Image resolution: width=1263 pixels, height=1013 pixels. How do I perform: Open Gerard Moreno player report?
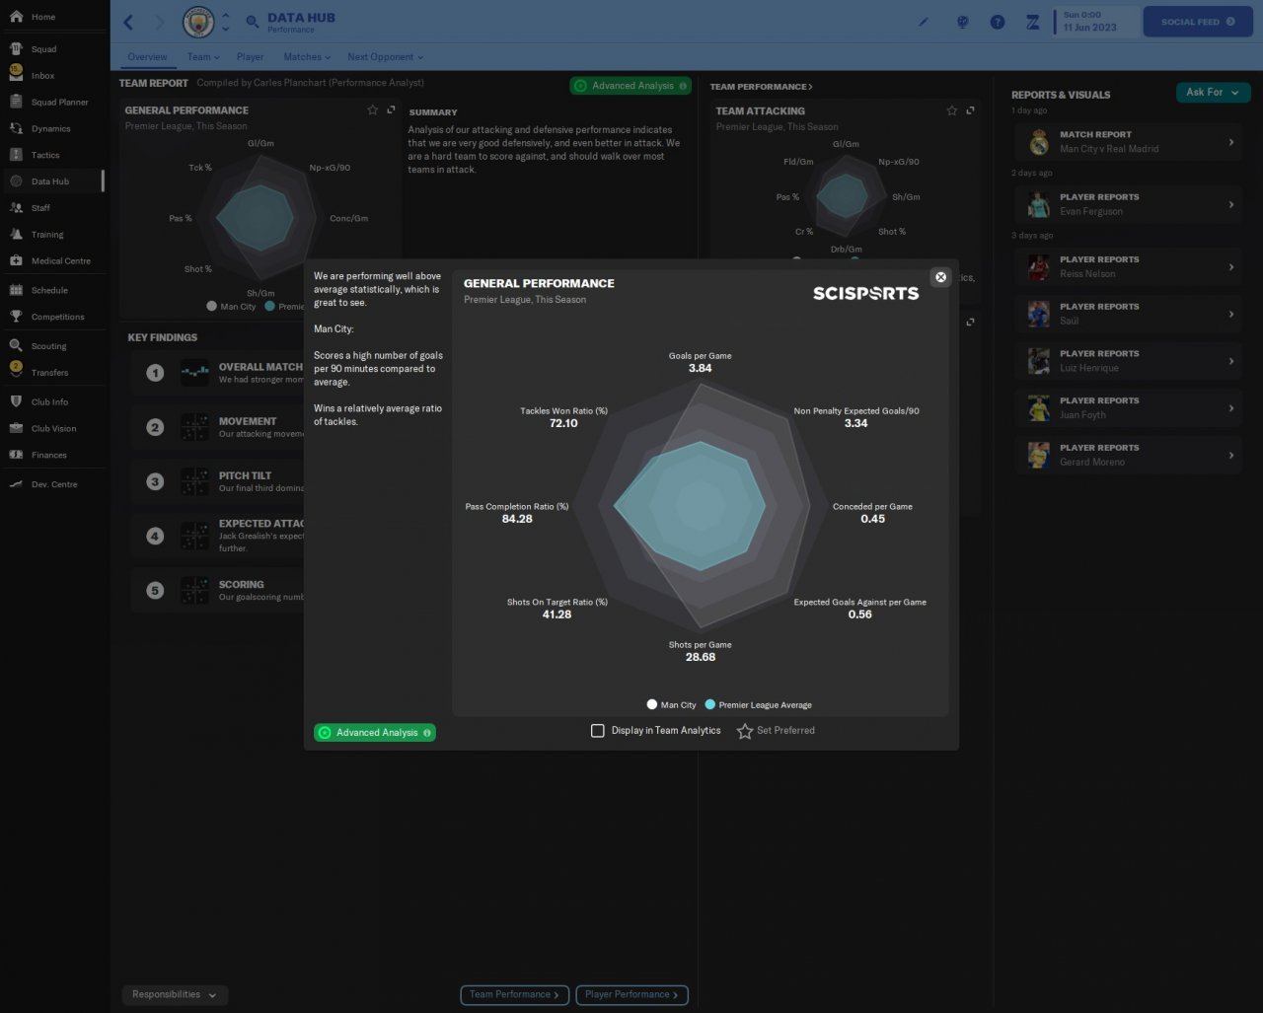pos(1128,455)
